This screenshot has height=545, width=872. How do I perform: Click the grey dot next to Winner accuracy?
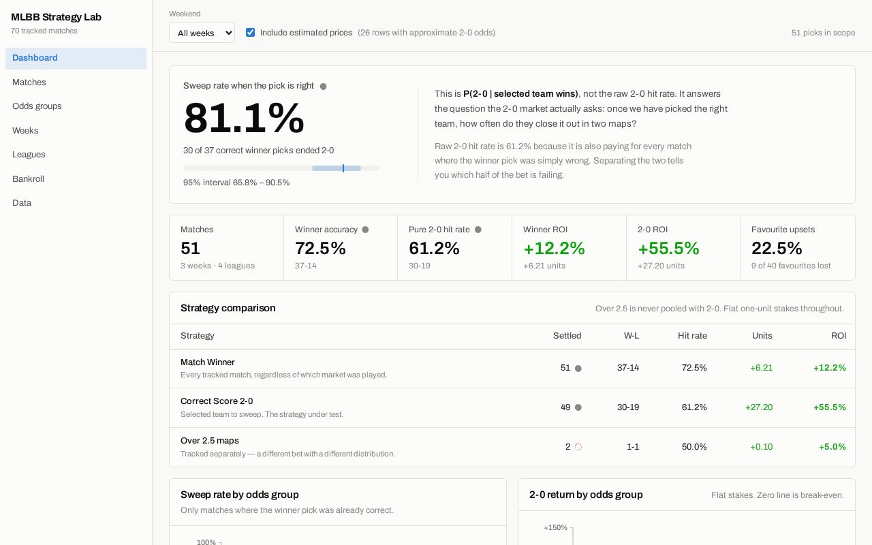pyautogui.click(x=365, y=230)
